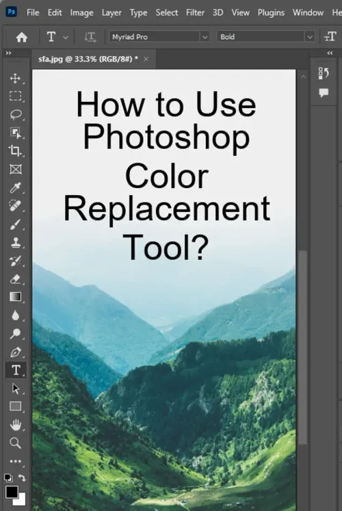Click the Photoshop Ps logo

11,12
